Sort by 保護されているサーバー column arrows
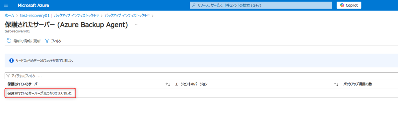 [168, 84]
